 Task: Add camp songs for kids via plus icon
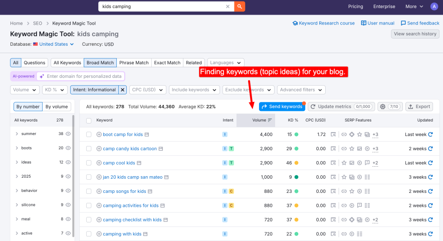point(99,191)
